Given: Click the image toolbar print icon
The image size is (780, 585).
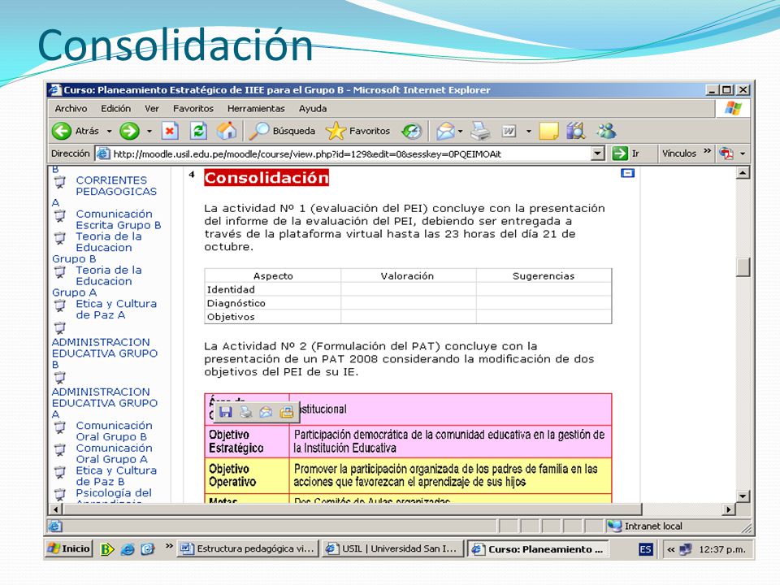Looking at the screenshot, I should coord(245,411).
